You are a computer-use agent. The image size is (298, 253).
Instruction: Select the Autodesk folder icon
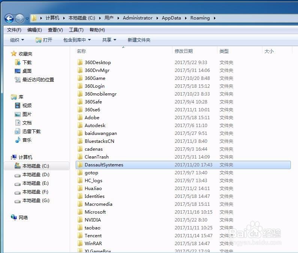[x=80, y=125]
